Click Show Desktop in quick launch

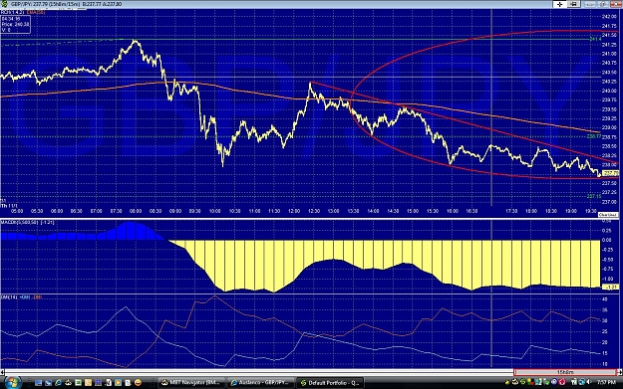click(x=38, y=383)
